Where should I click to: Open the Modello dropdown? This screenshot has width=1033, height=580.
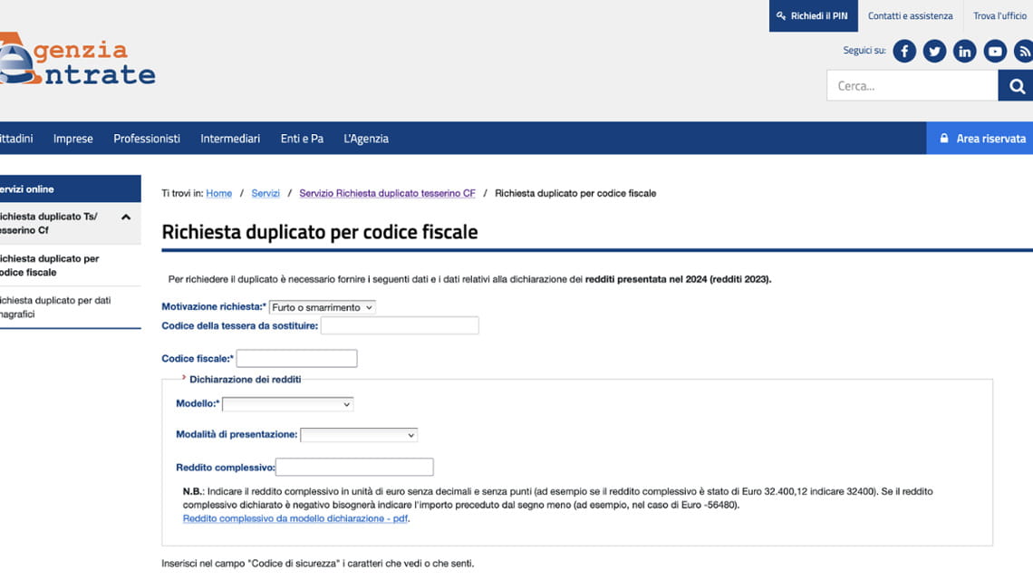(x=287, y=404)
